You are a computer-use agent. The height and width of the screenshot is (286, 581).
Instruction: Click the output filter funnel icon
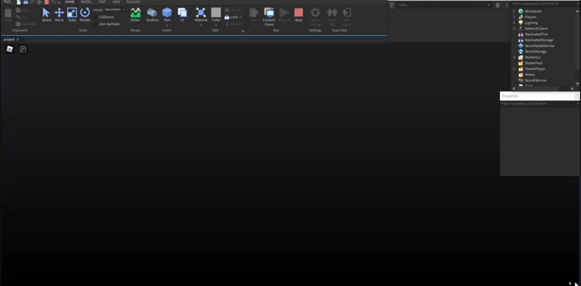[392, 5]
